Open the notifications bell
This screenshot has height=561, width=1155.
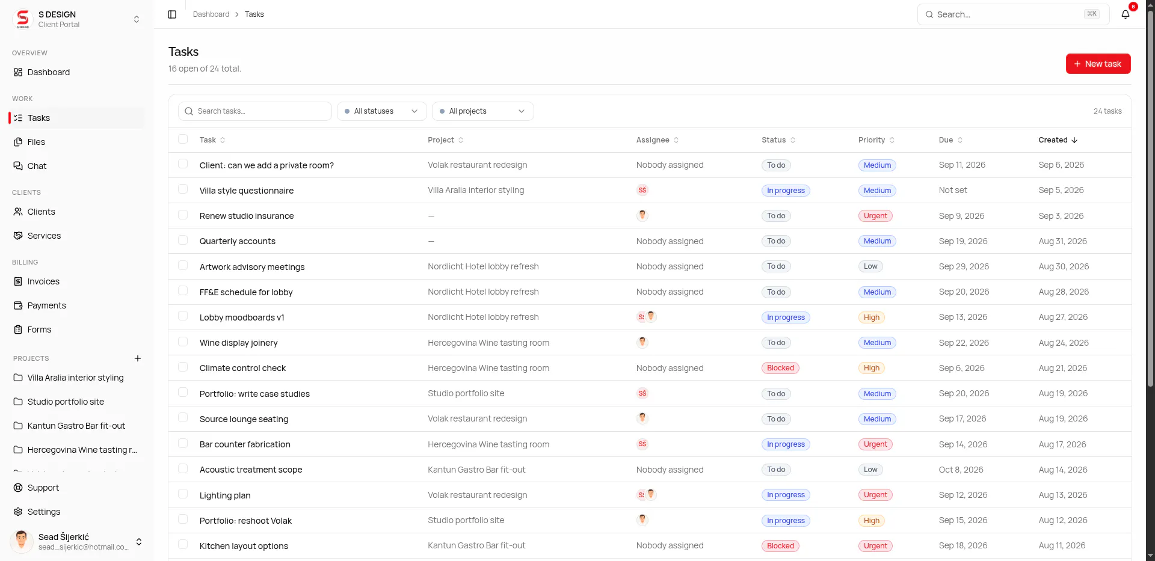1126,14
